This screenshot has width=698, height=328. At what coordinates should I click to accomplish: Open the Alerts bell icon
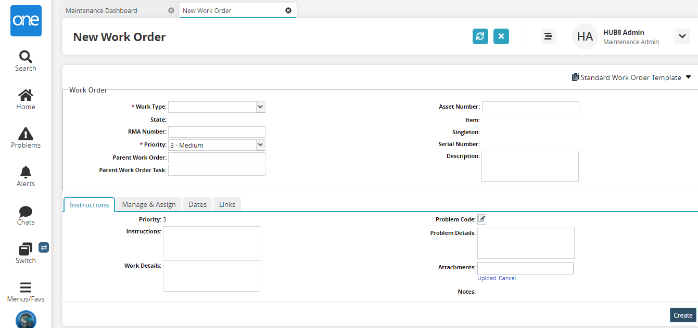[x=26, y=172]
